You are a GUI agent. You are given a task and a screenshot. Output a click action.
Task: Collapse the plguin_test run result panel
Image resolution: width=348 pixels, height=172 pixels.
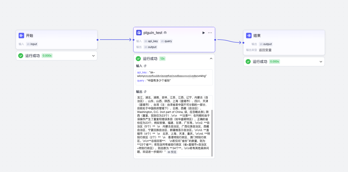tap(211, 59)
